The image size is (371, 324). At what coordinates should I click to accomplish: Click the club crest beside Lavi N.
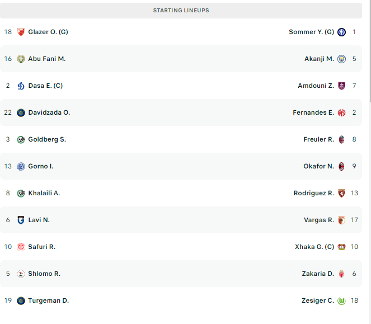[x=21, y=220]
